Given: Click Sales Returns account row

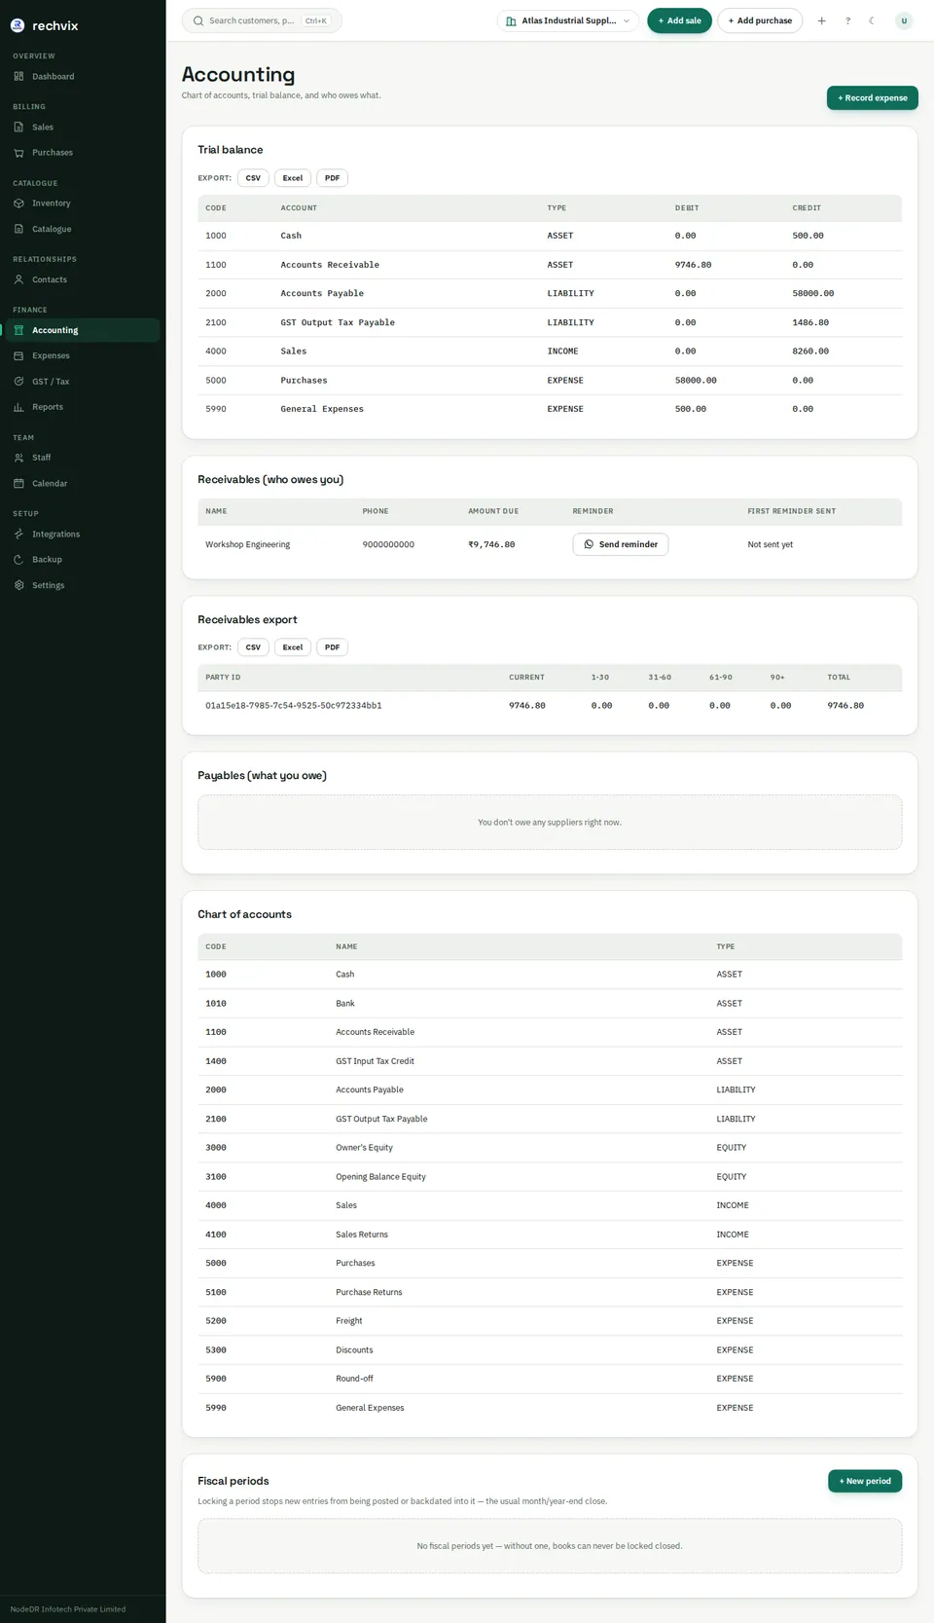Looking at the screenshot, I should pos(550,1235).
